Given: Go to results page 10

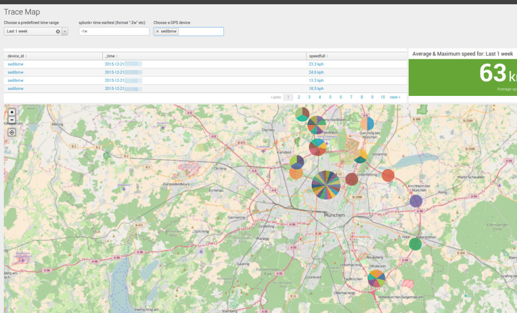Looking at the screenshot, I should (382, 98).
